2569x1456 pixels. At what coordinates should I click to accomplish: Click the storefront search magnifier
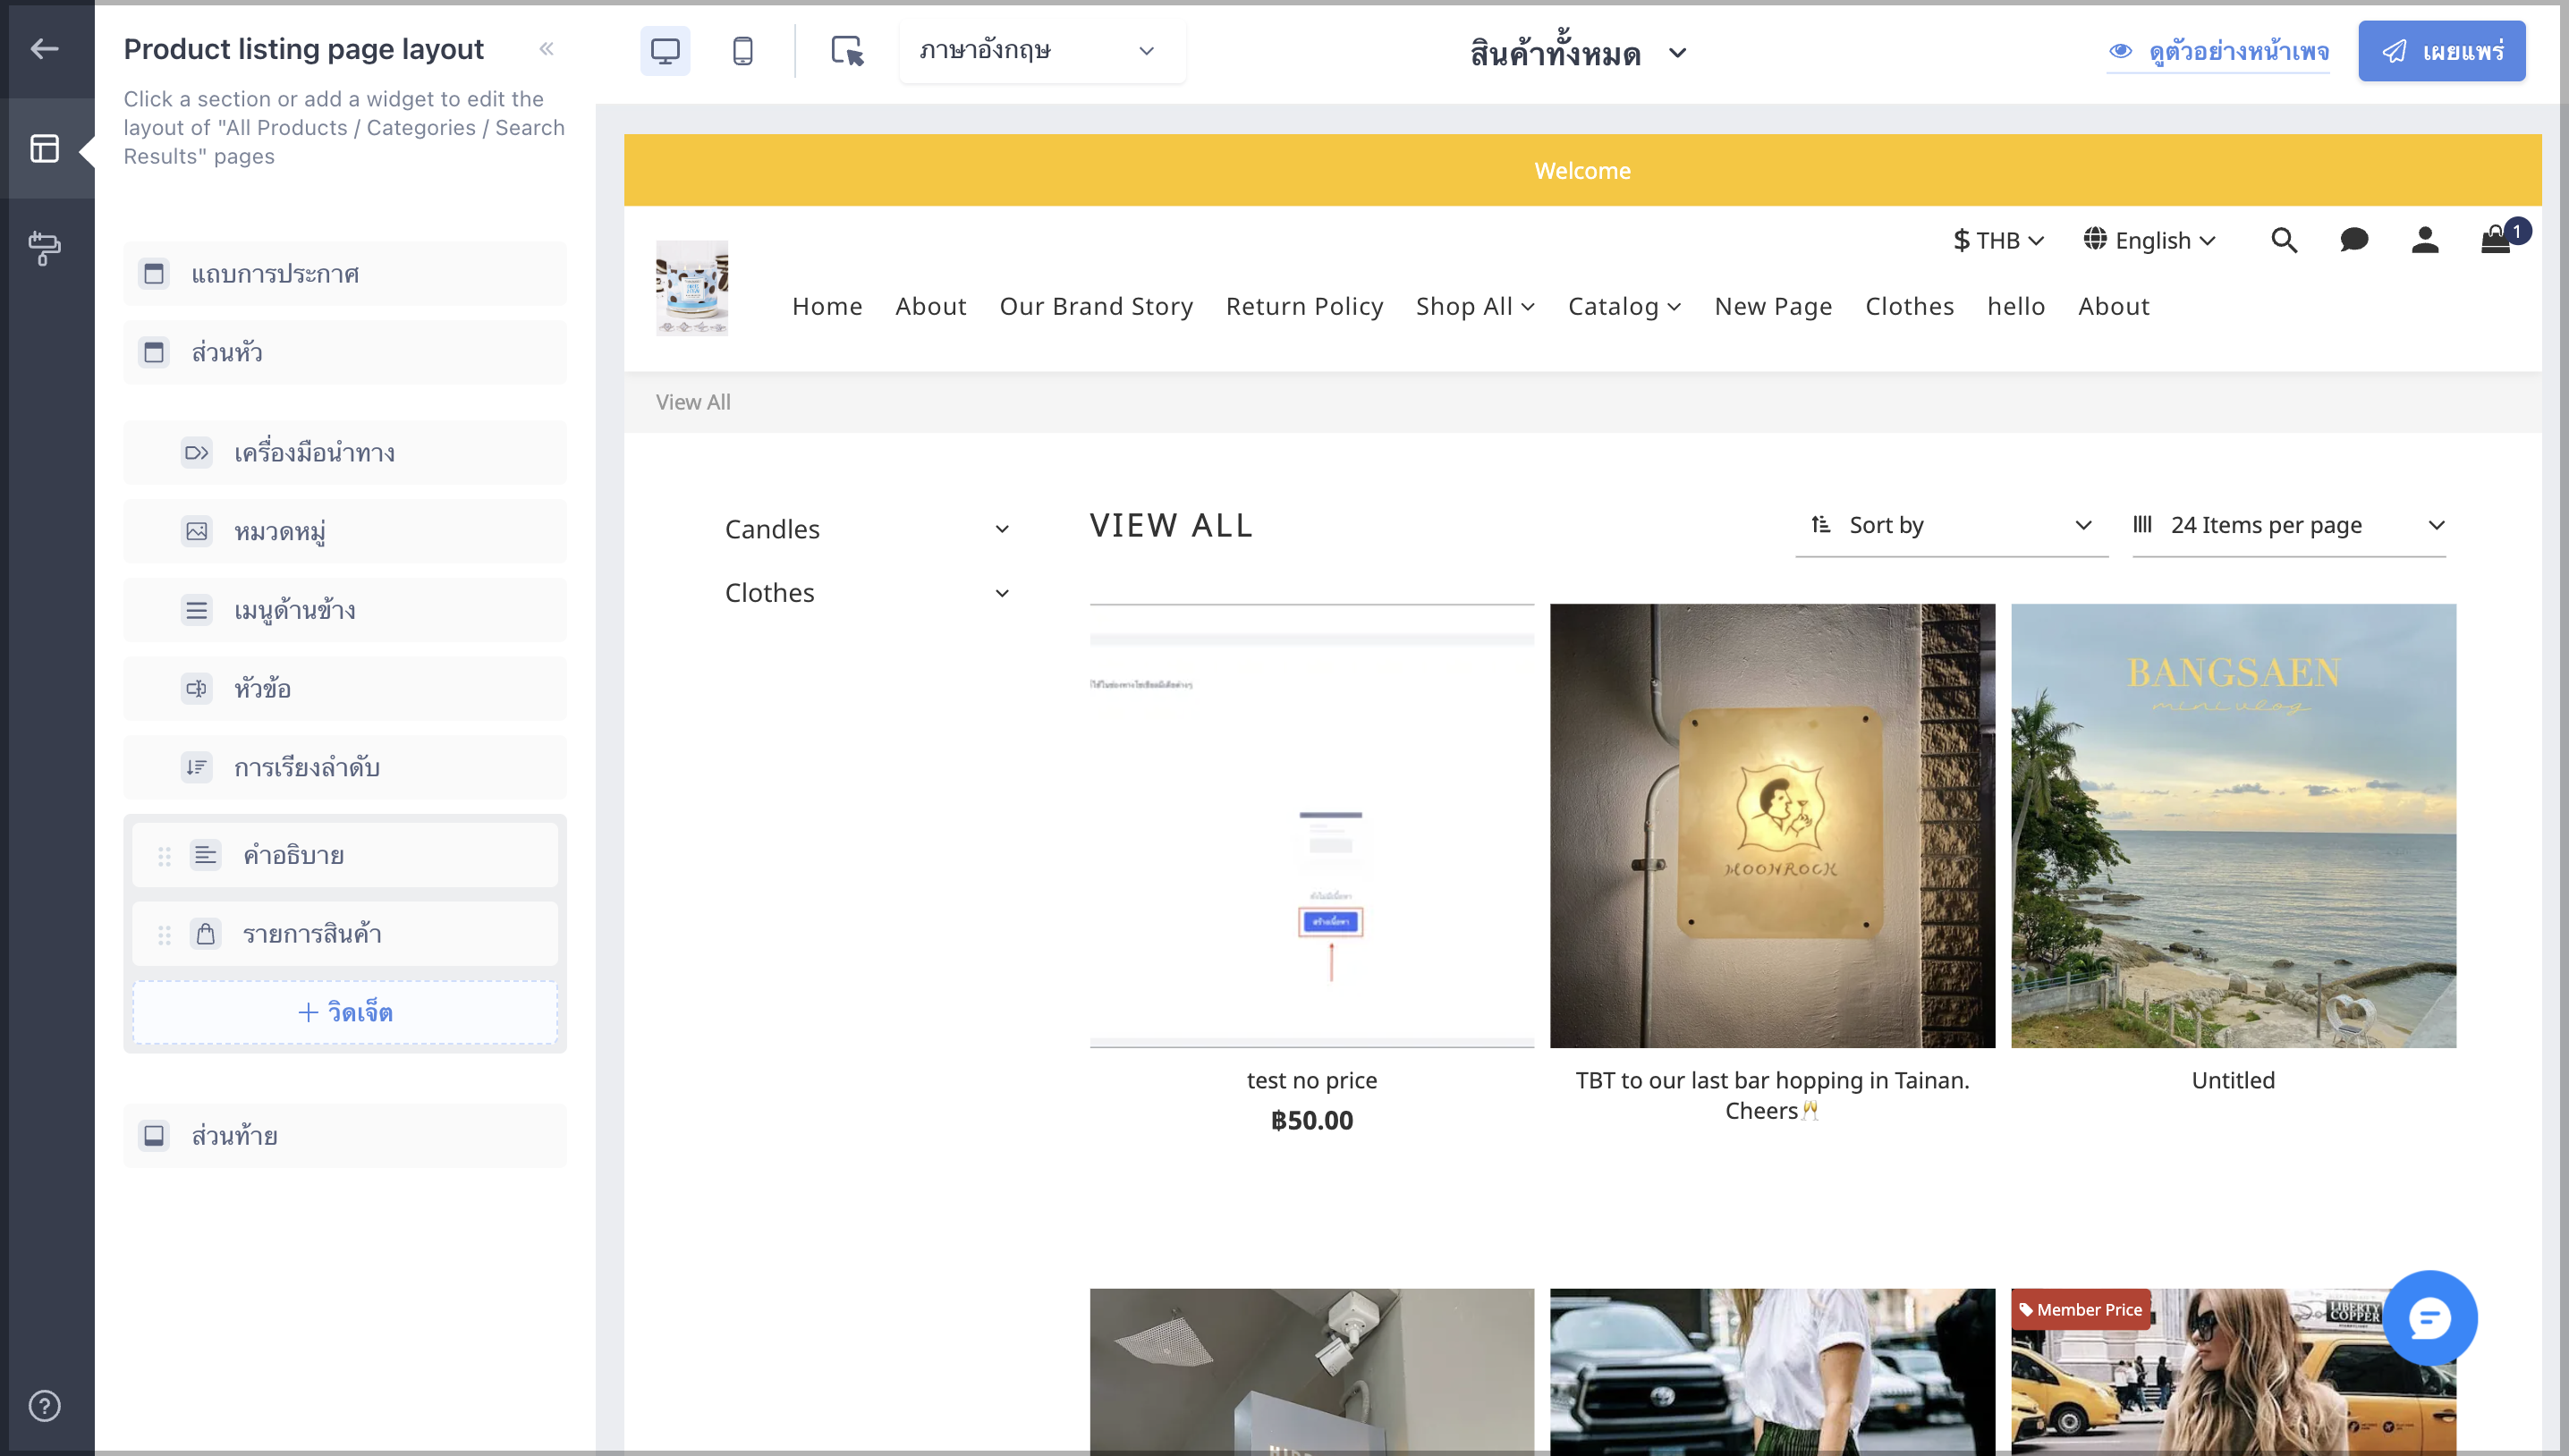(x=2284, y=241)
